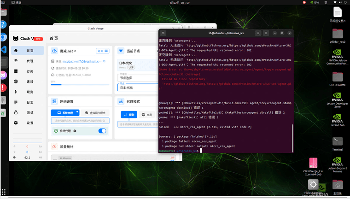
Task: Select the 全局 proxy mode button
Action: 147,115
